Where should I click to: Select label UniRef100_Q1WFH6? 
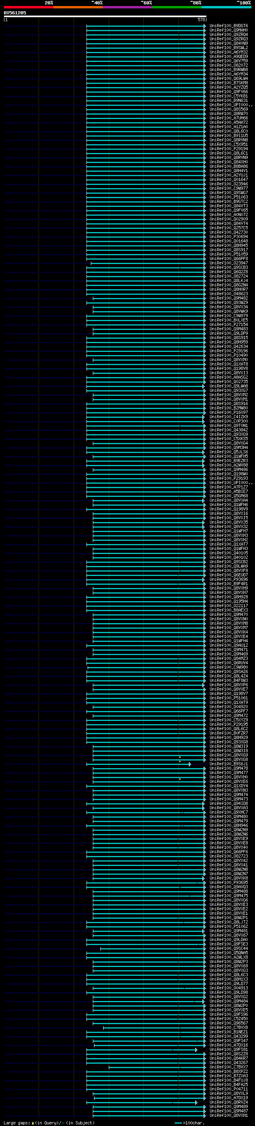tap(228, 505)
